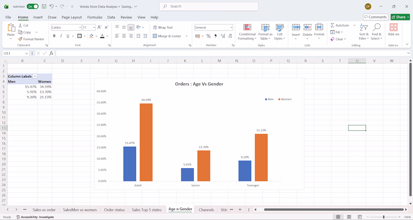Viewport: 413px width, 220px height.
Task: Toggle Wrap Text for selected cells
Action: coord(163,27)
